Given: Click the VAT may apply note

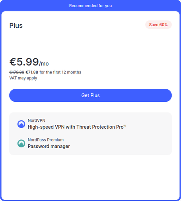Looking at the screenshot, I should click(x=23, y=78).
